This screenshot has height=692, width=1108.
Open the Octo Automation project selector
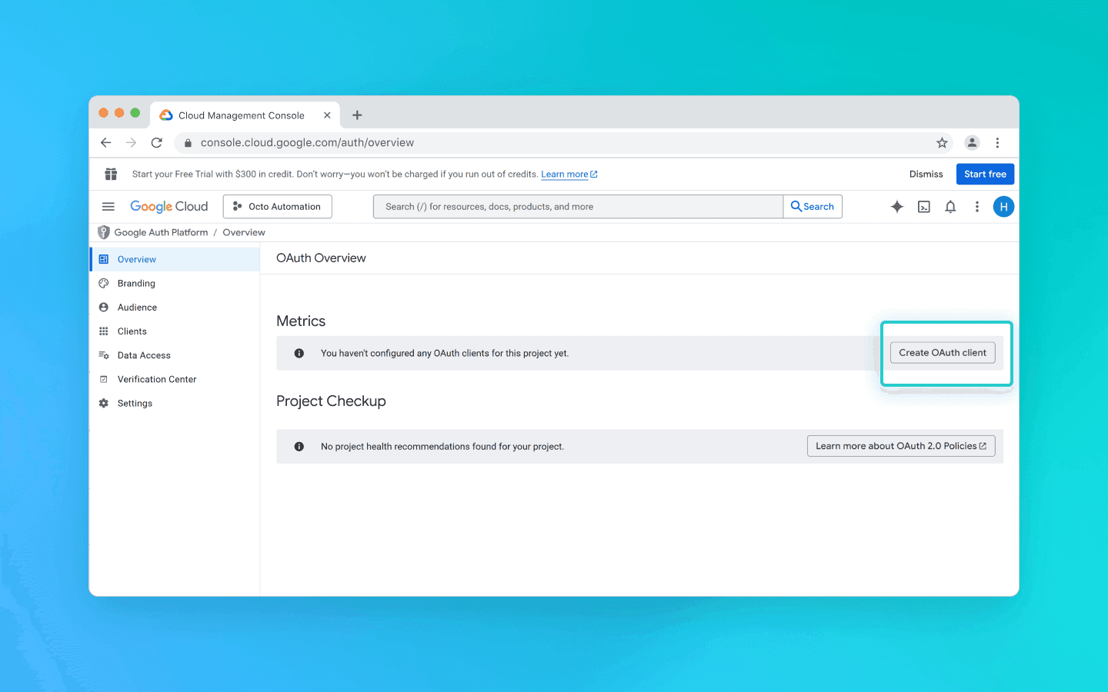pos(277,206)
